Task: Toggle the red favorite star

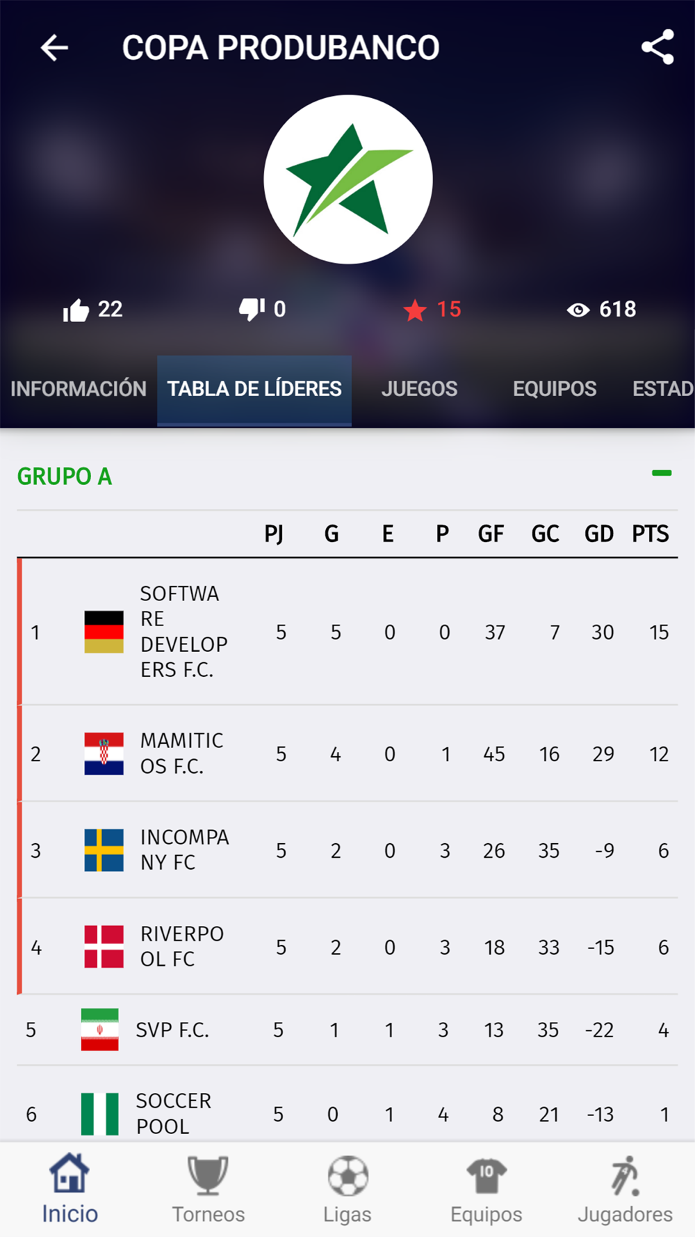Action: (x=415, y=310)
